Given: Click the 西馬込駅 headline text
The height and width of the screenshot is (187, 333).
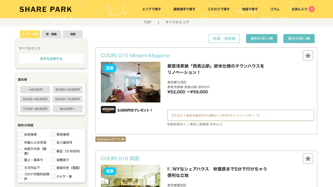Looking at the screenshot, I should tap(215, 69).
